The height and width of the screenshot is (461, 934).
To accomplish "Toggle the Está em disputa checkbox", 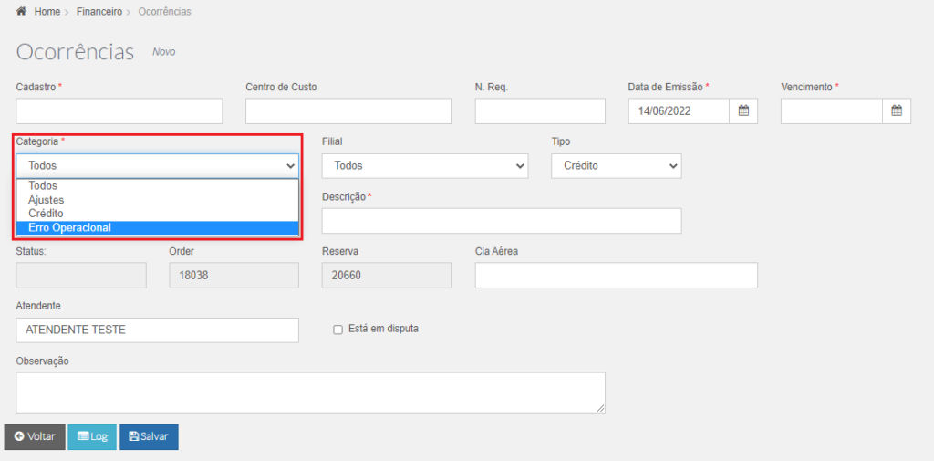I will (x=337, y=330).
